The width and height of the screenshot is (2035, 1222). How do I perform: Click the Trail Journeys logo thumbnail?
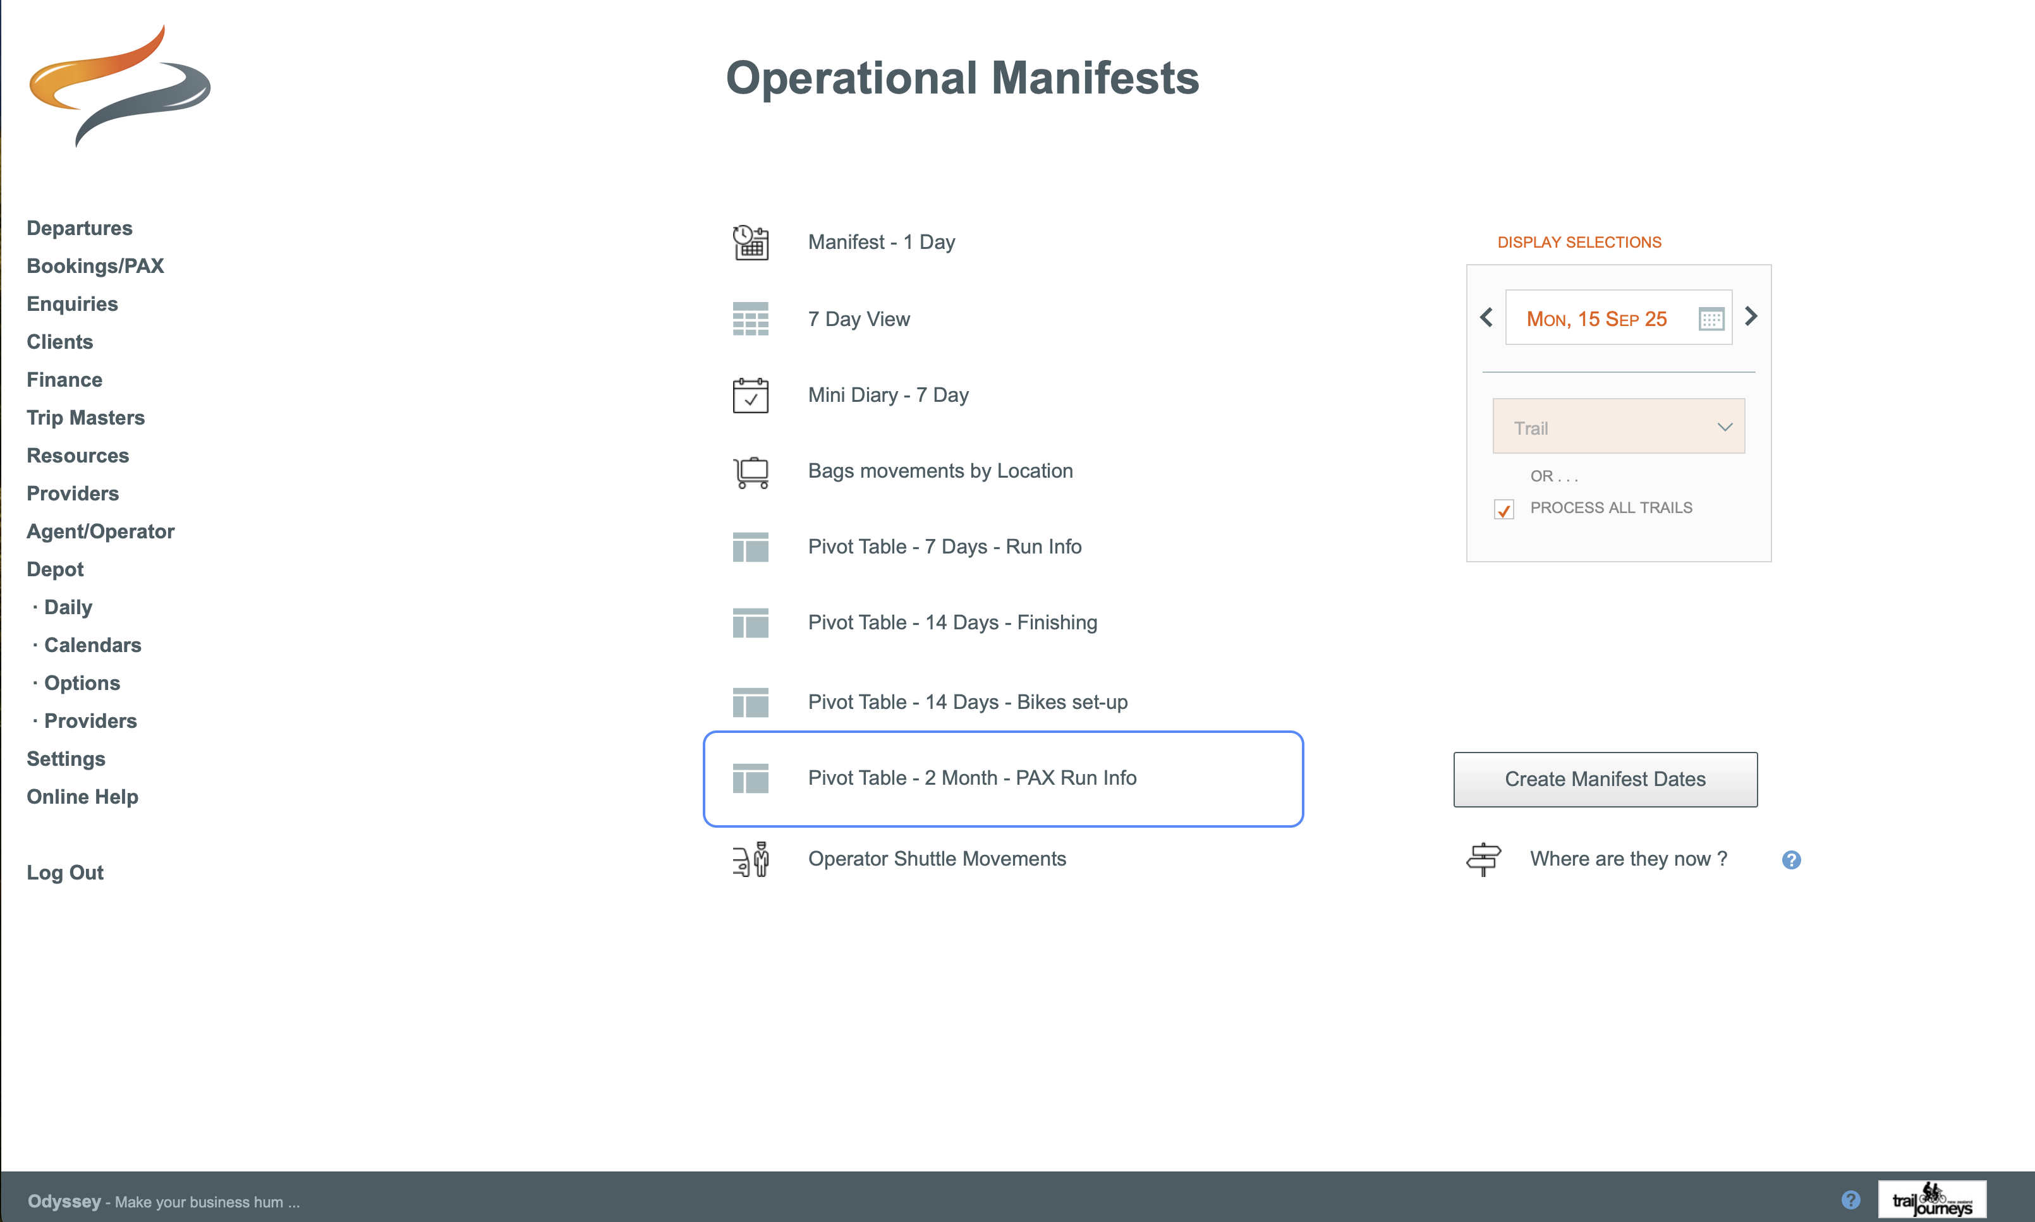click(x=1931, y=1199)
